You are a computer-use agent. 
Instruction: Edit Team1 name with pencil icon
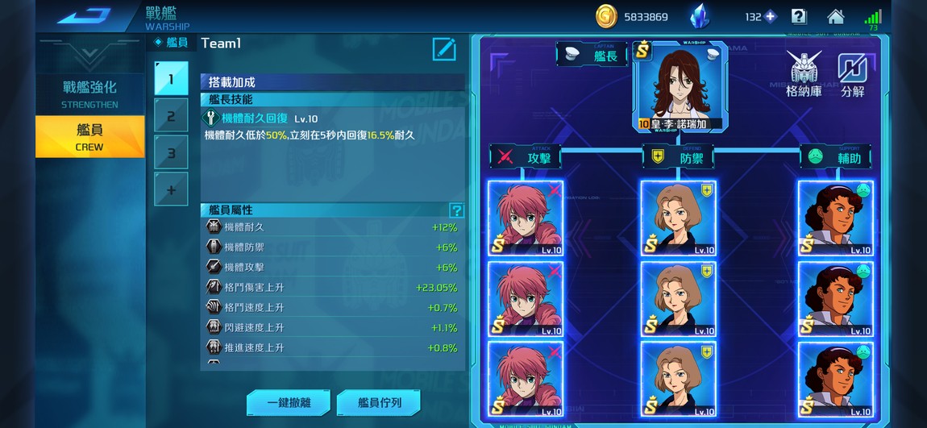pyautogui.click(x=444, y=49)
